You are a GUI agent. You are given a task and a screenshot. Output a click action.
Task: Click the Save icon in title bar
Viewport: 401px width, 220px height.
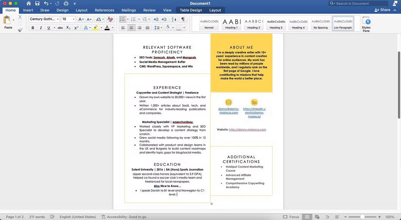[x=37, y=3]
